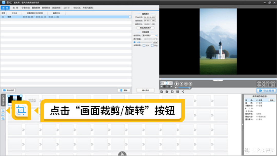Open the 叠加素材 tab
Image resolution: width=277 pixels, height=156 pixels.
(36, 8)
